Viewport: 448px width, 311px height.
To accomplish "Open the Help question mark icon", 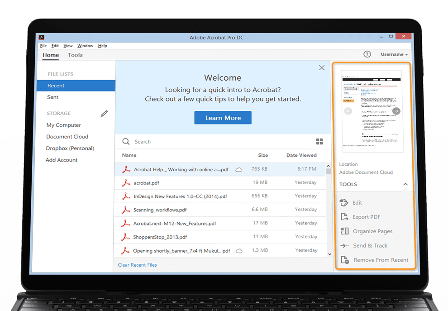I will point(367,54).
